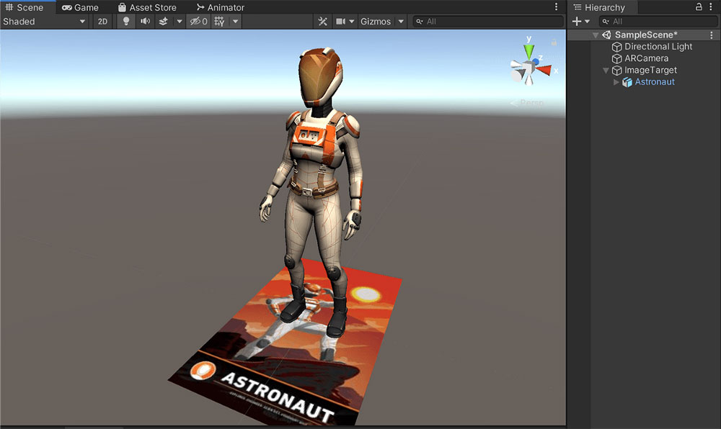The width and height of the screenshot is (721, 429).
Task: Click the grid snapping icon
Action: (220, 21)
